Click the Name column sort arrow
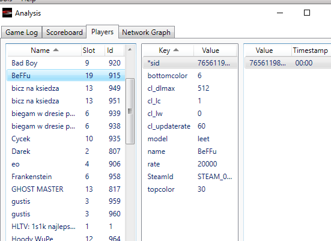The width and height of the screenshot is (331, 241). 56,50
